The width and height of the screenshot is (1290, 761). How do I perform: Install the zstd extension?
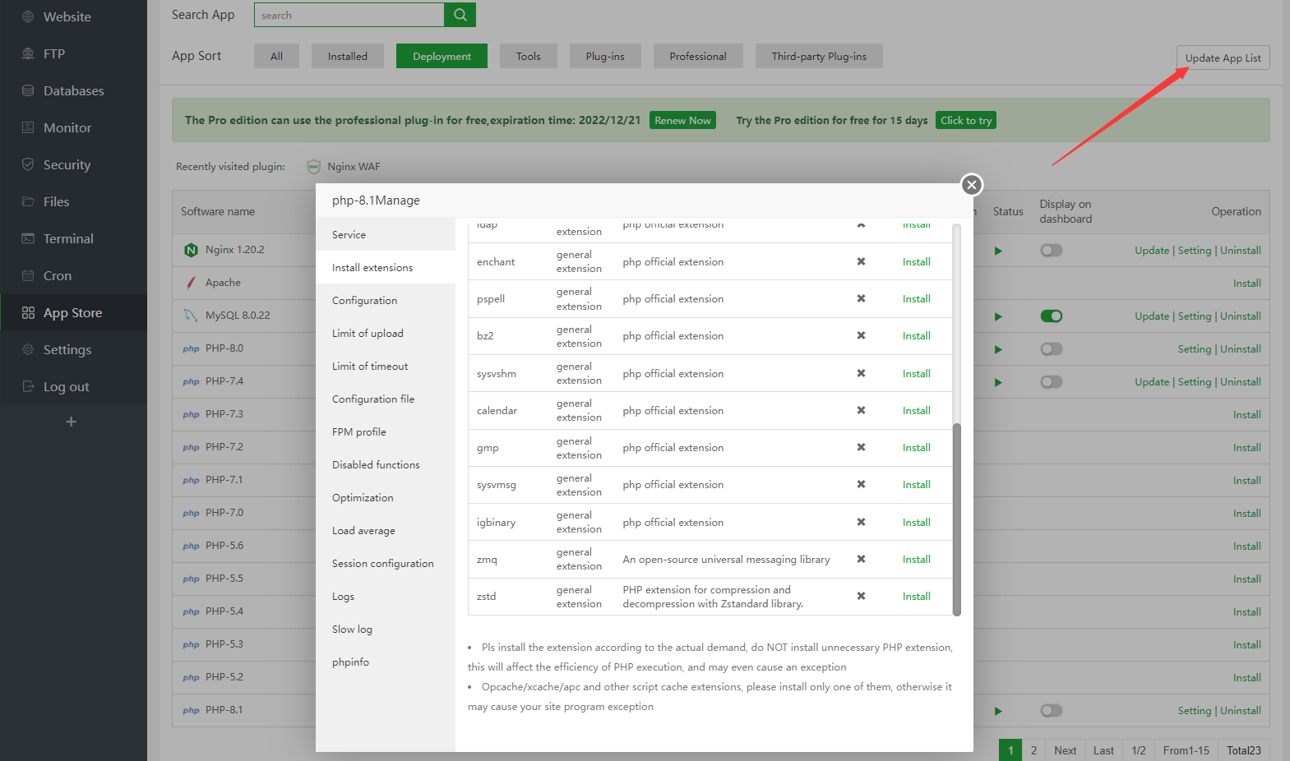coord(916,597)
